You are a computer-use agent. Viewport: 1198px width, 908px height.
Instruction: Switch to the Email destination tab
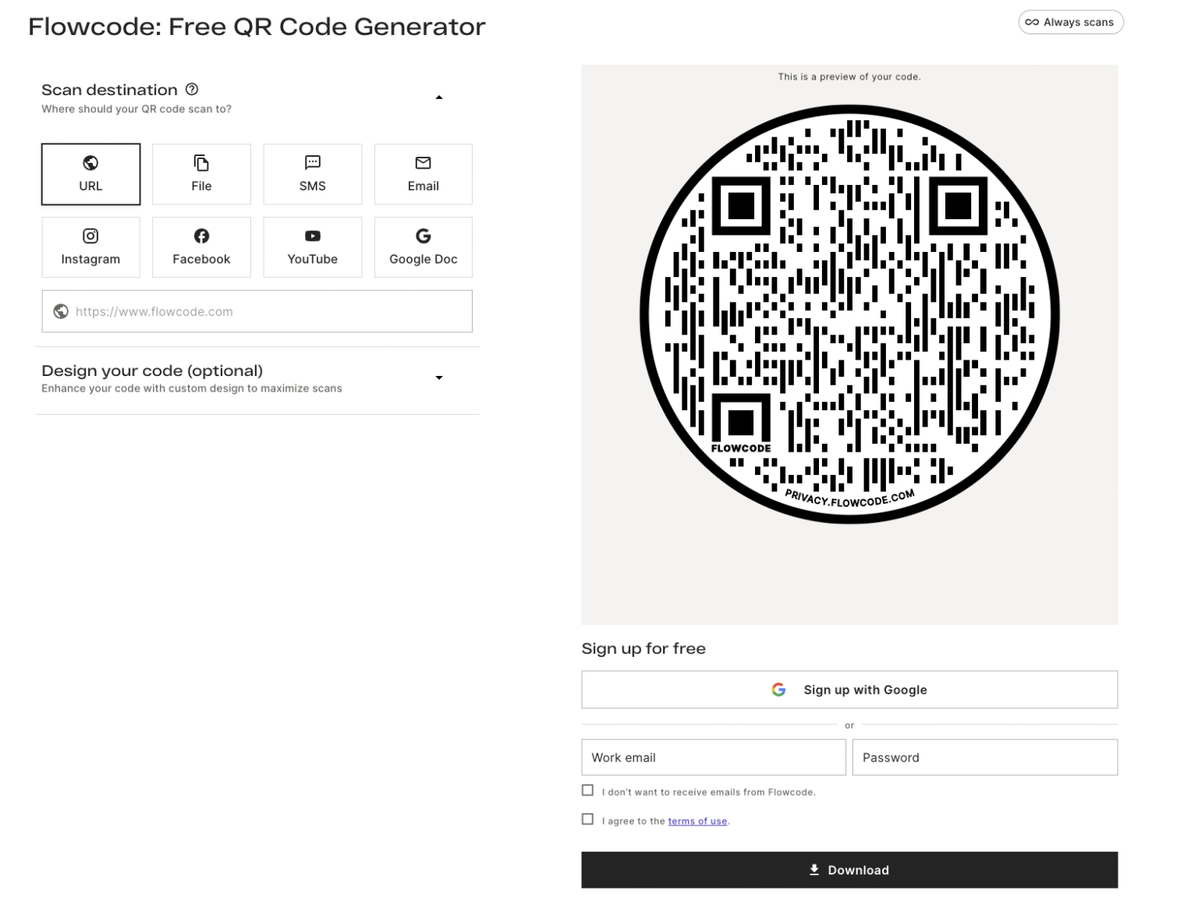pyautogui.click(x=423, y=173)
